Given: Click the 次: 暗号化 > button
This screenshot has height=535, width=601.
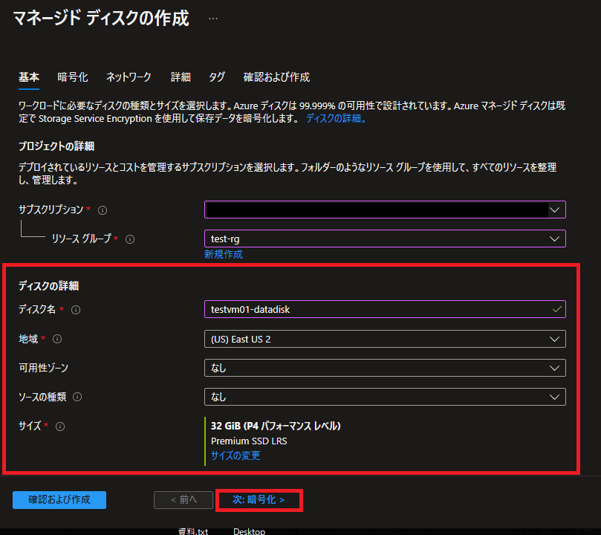Looking at the screenshot, I should [x=259, y=500].
